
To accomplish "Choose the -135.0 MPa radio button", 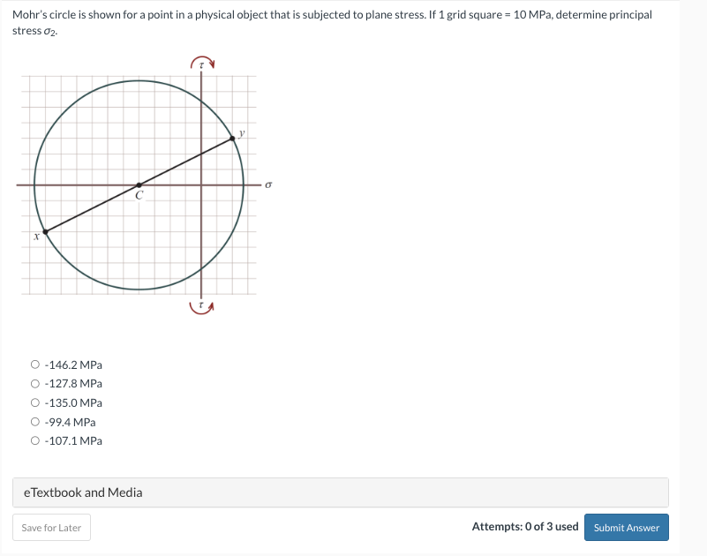I will [x=34, y=402].
